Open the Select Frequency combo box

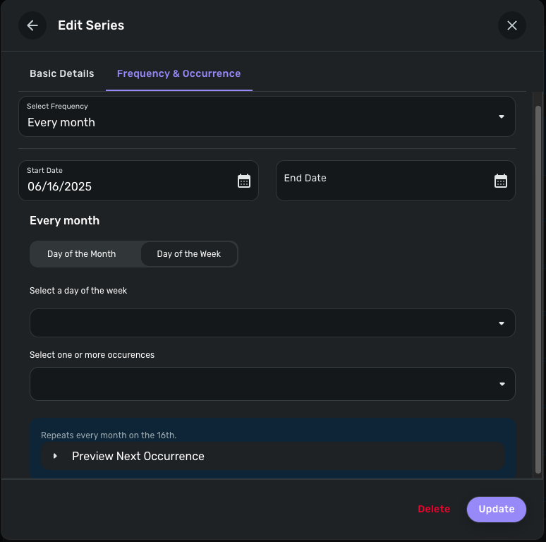point(254,116)
